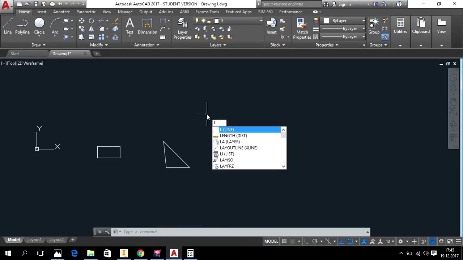Expand the Modify panel dropdown
The width and height of the screenshot is (463, 260).
pos(99,45)
